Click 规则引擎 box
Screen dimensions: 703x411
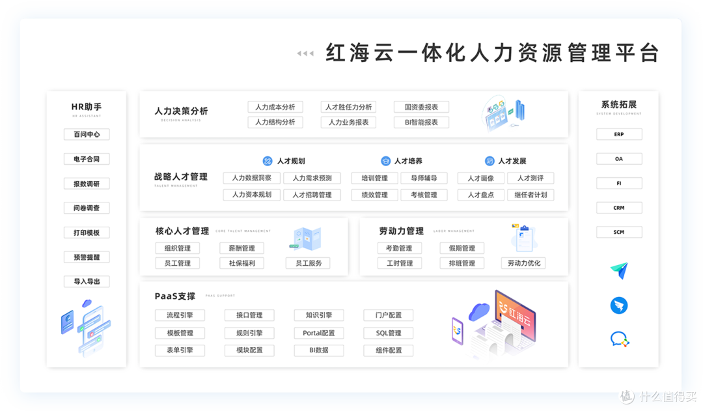[x=249, y=333]
